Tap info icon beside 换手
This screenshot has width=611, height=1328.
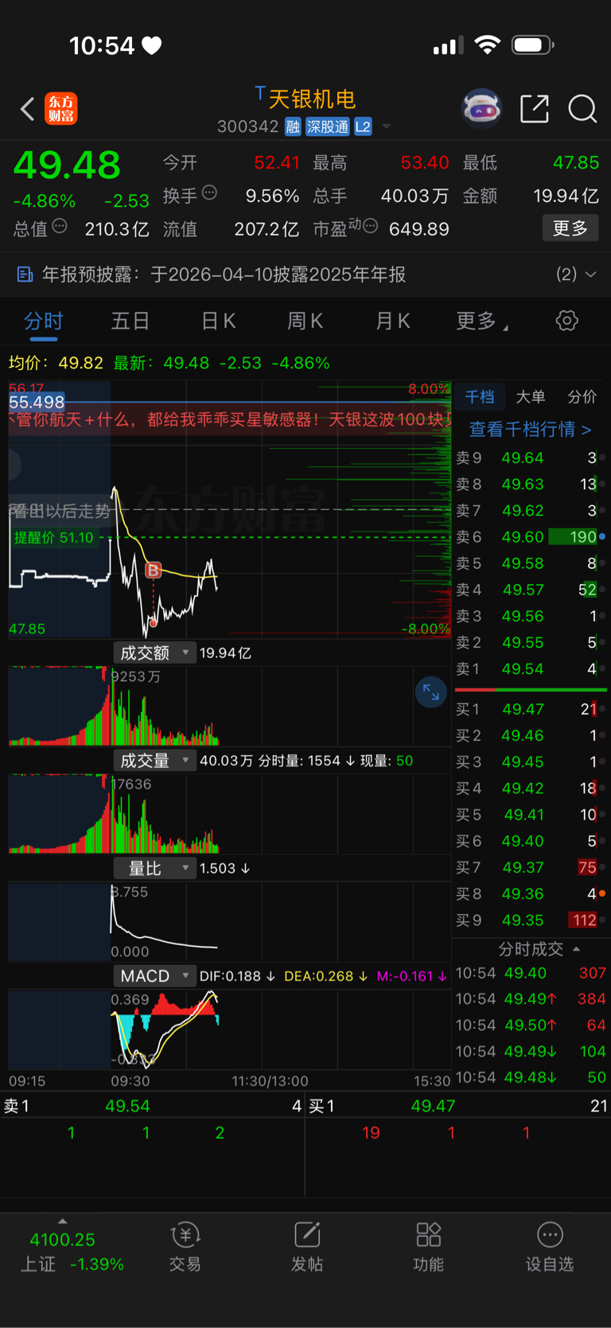click(209, 193)
